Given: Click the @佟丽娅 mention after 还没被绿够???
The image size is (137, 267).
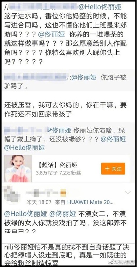Looking at the screenshot, I should point(113,139).
